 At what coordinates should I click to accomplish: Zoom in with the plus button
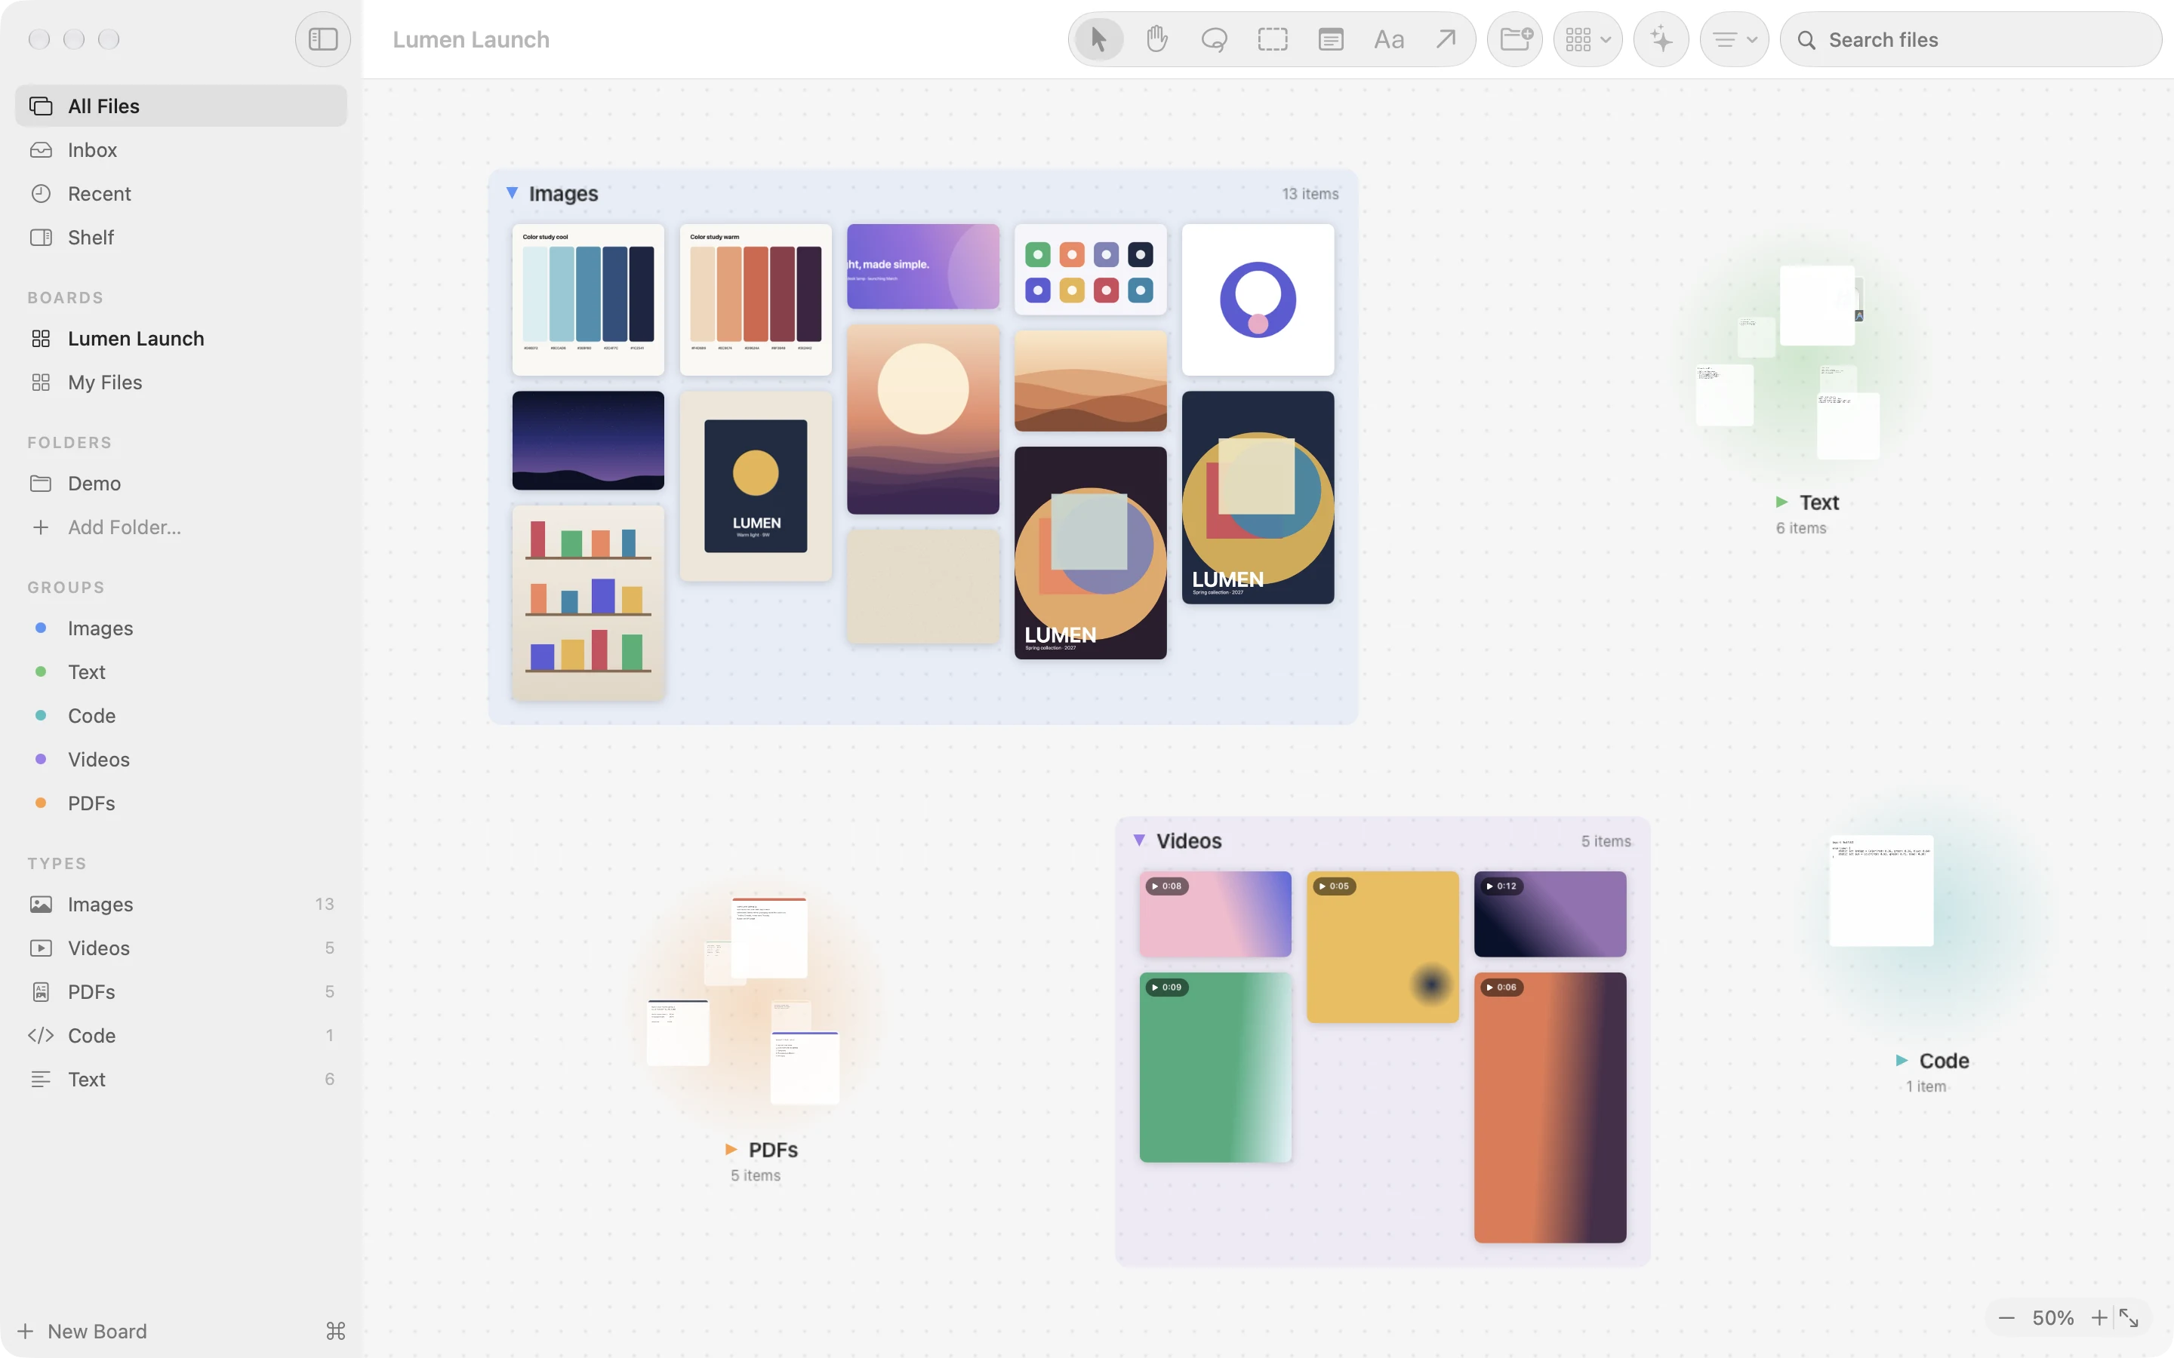2099,1317
